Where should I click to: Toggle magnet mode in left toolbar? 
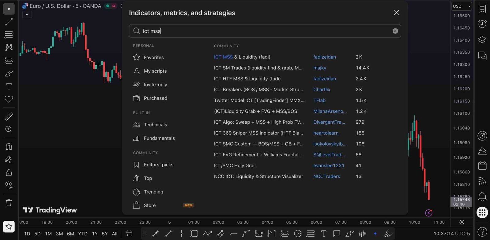click(9, 147)
